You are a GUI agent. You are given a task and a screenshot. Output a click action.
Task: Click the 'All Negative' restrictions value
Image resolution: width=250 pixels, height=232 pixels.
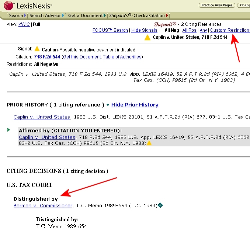46,64
